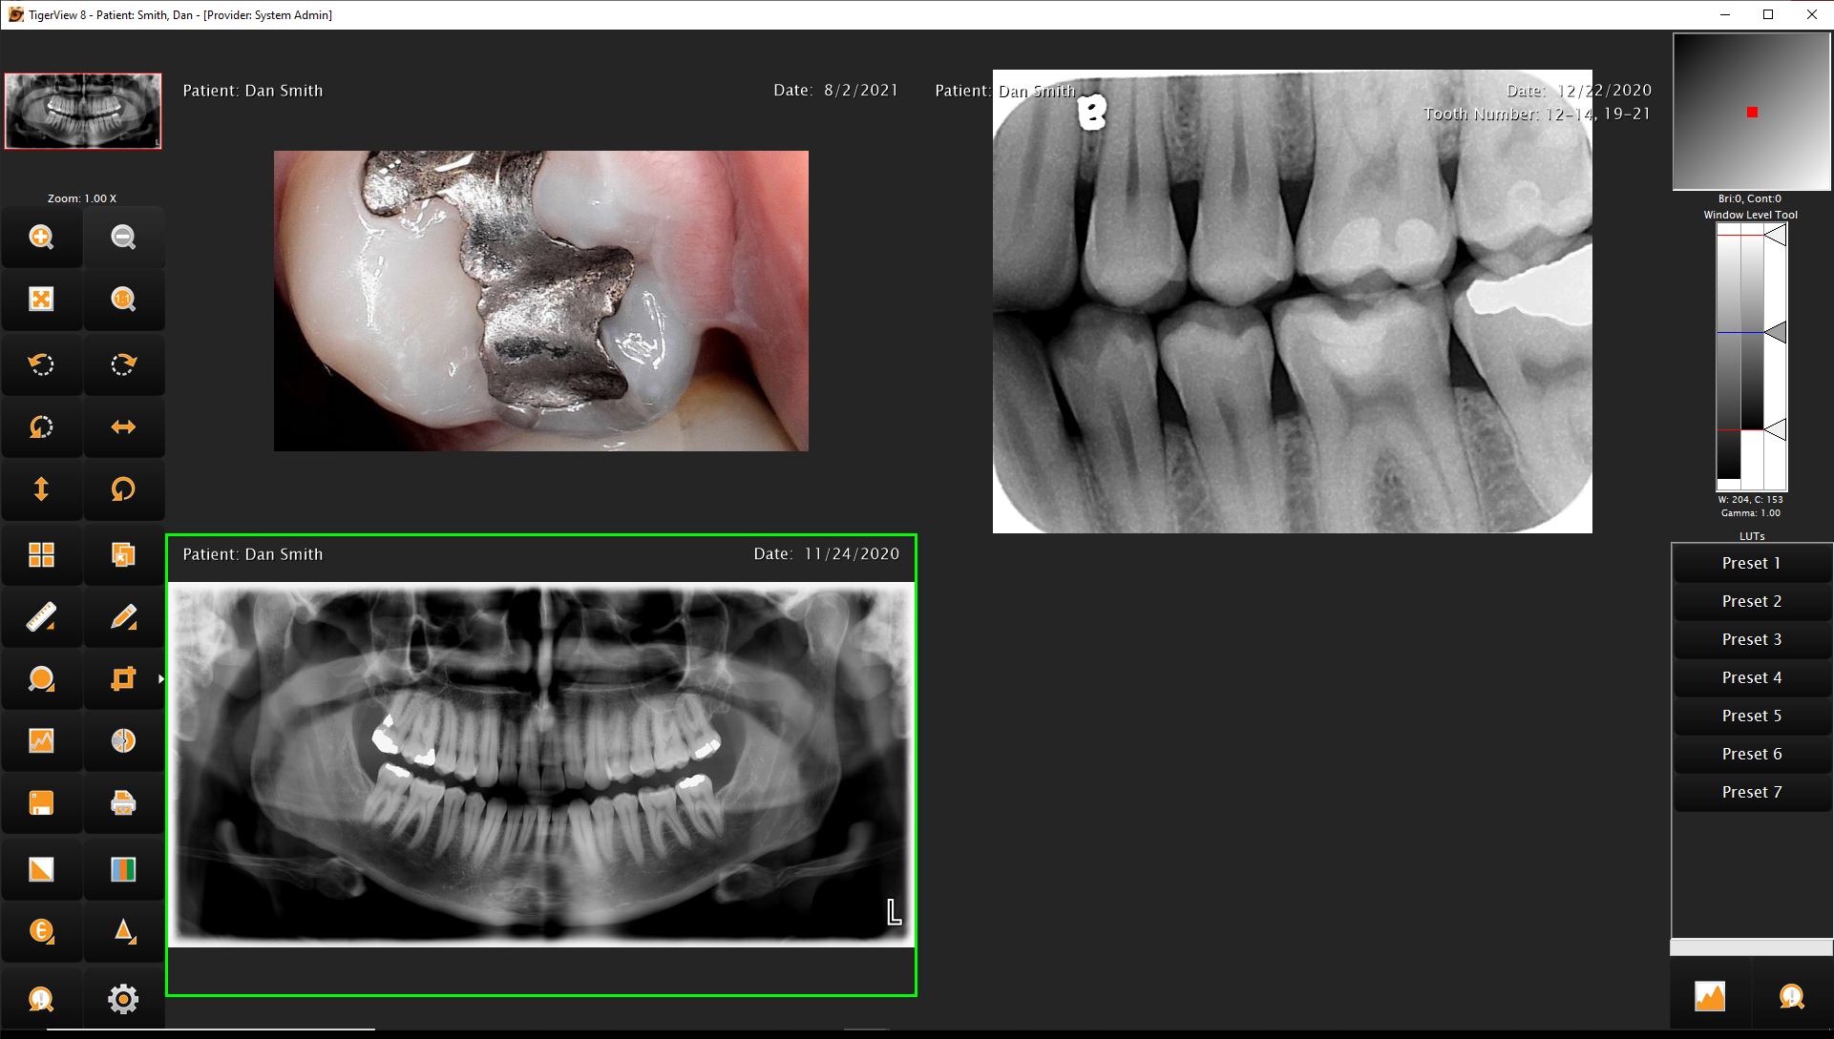Apply LUT Preset 3

coord(1751,639)
